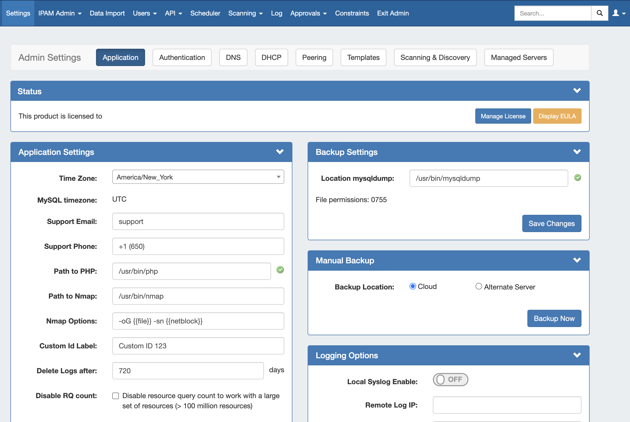
Task: Check the Disable RQ count checkbox
Action: pos(116,396)
